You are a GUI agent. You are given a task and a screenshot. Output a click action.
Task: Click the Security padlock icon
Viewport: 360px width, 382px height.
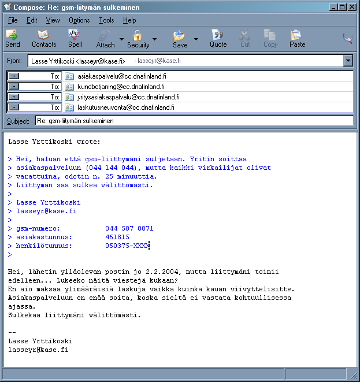pyautogui.click(x=138, y=36)
